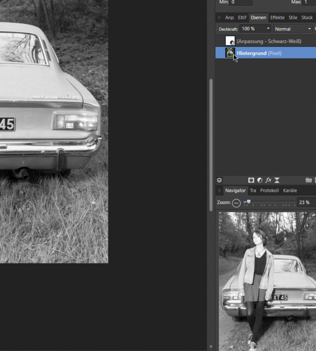Screen dimensions: 316x351
Task: Add a mask layer via mask icon
Action: point(251,180)
